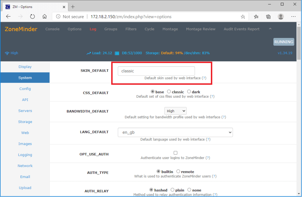This screenshot has width=302, height=197.
Task: Click the browser home icon
Action: (x=45, y=17)
